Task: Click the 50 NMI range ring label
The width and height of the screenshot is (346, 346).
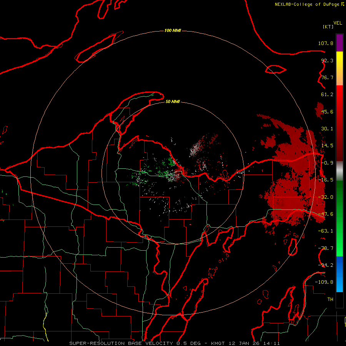Action: 173,101
